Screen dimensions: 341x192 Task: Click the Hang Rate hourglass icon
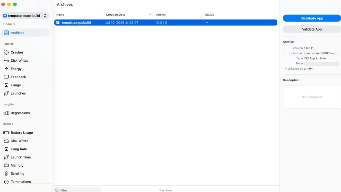coord(6,149)
